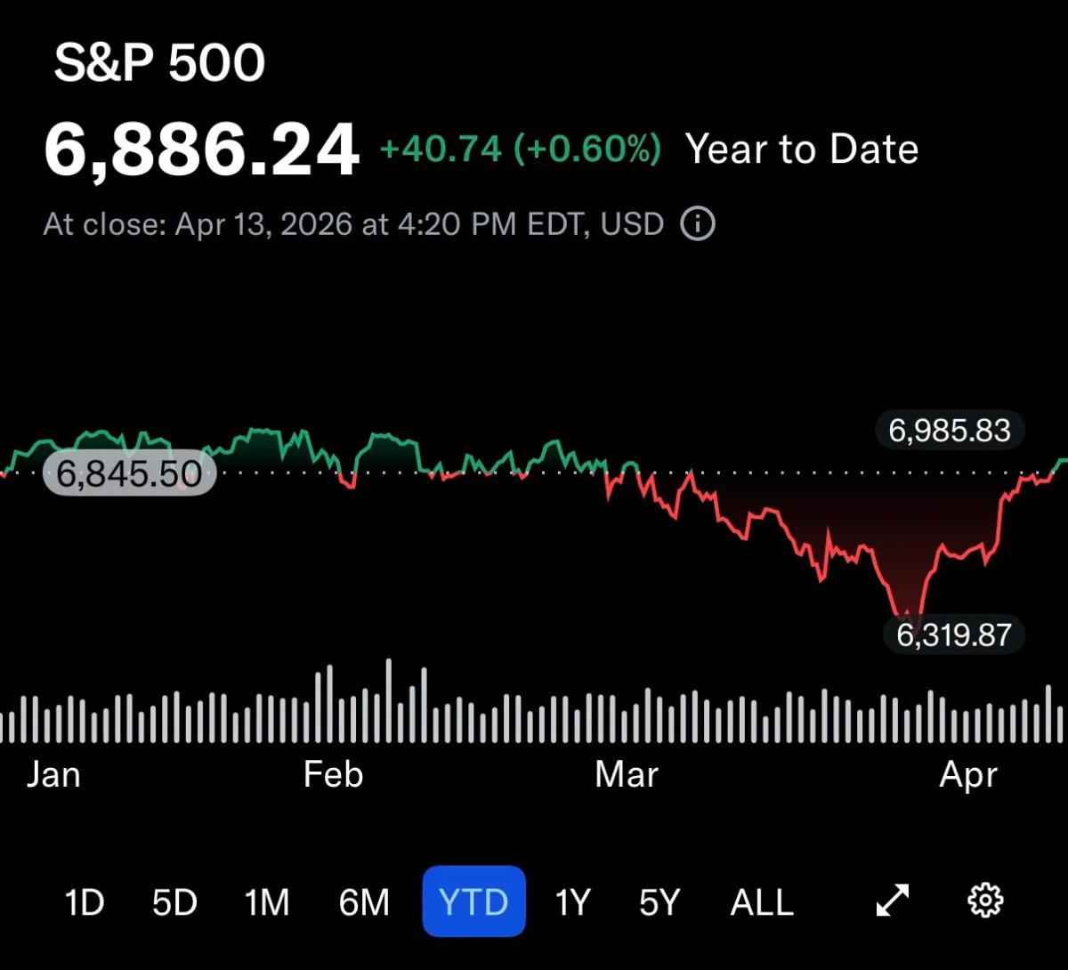Viewport: 1068px width, 970px height.
Task: Click the highlighted YTD button
Action: pos(473,901)
